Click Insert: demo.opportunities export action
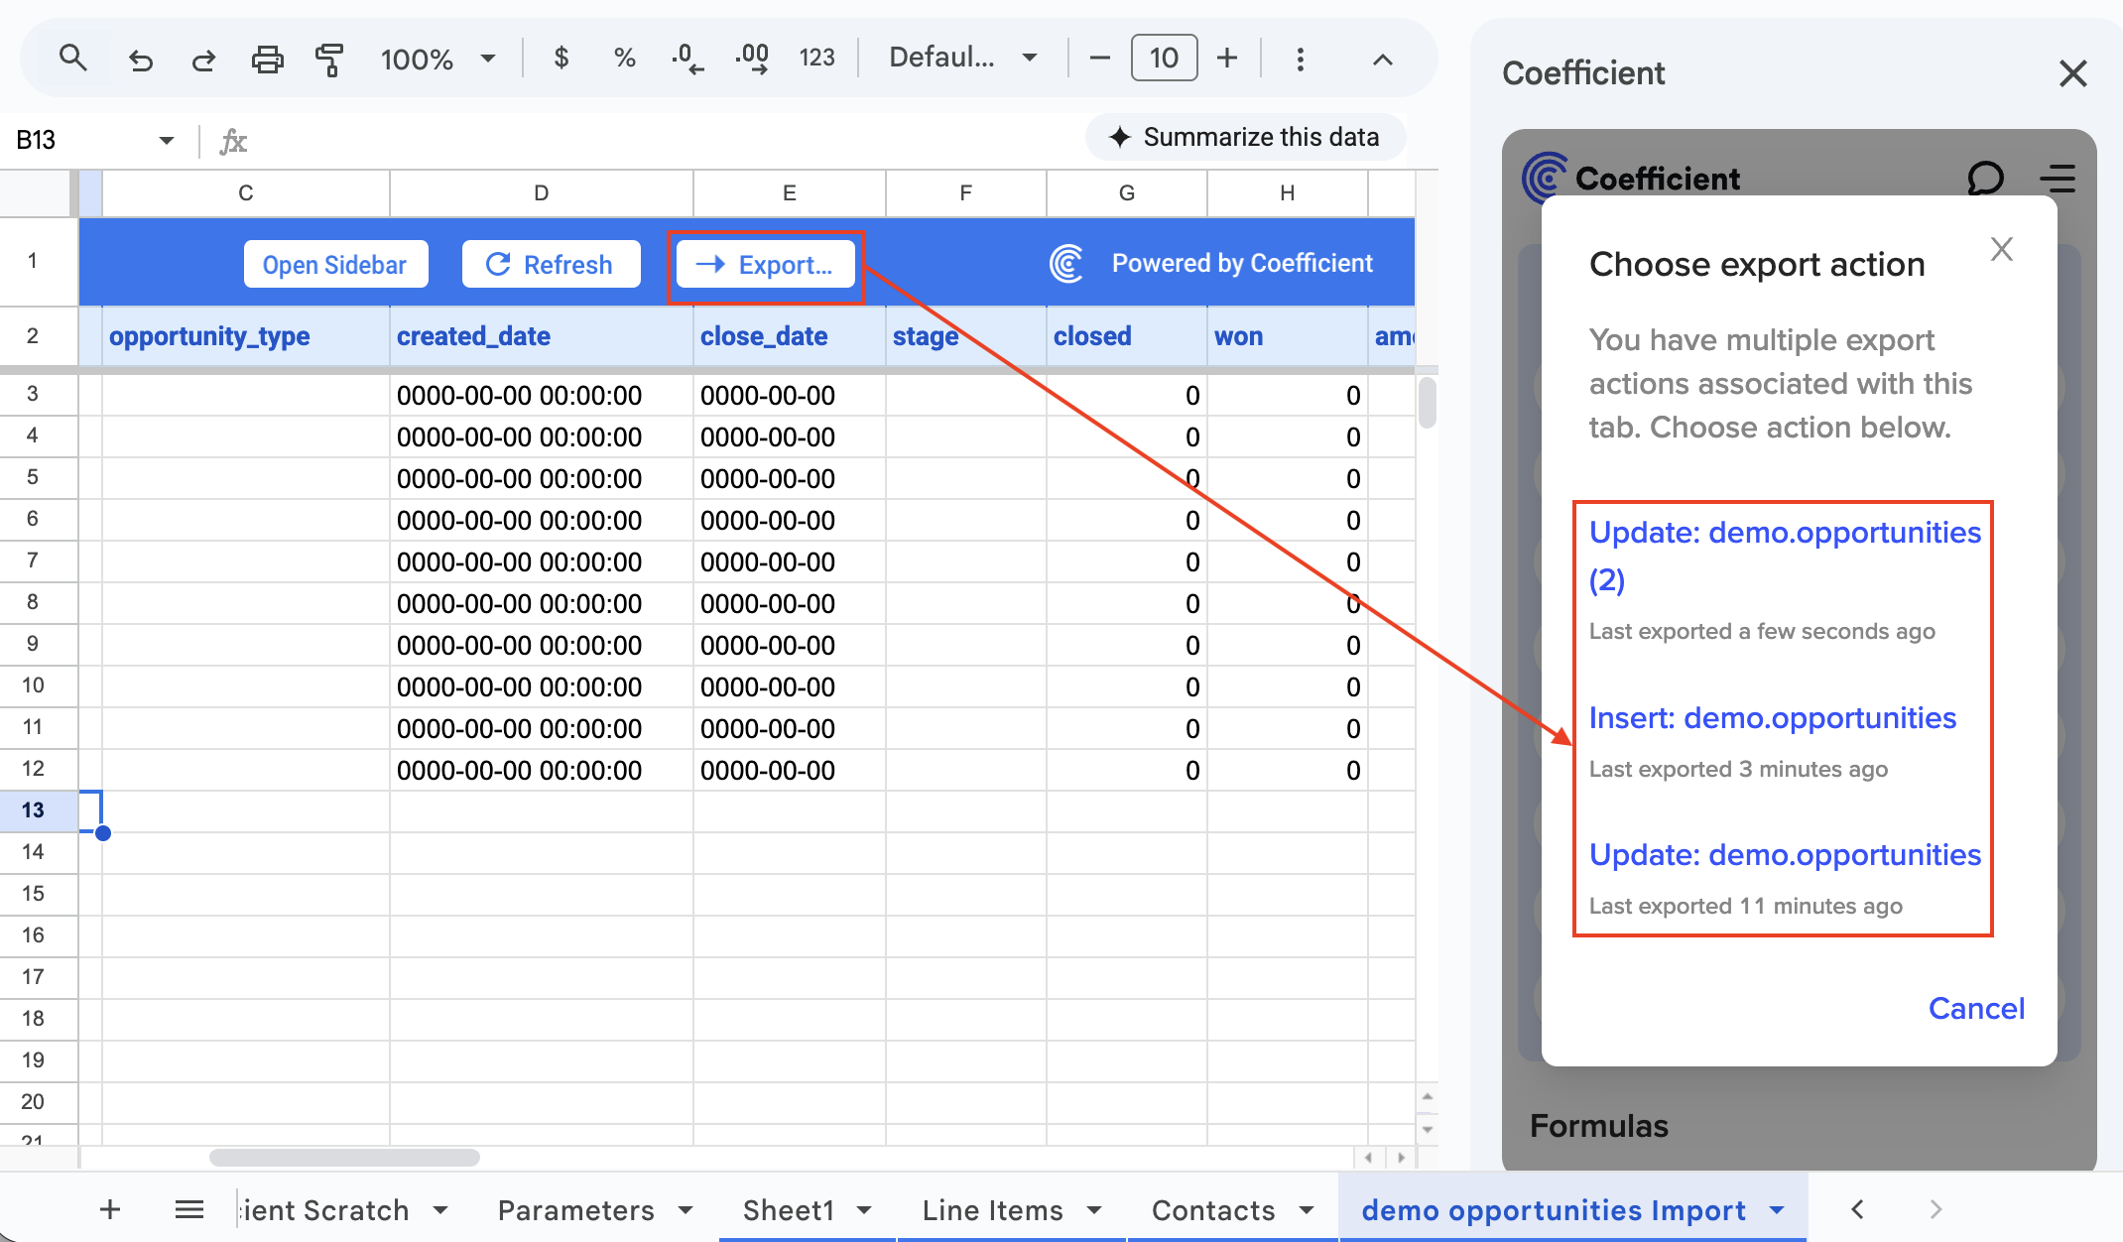 [1772, 717]
